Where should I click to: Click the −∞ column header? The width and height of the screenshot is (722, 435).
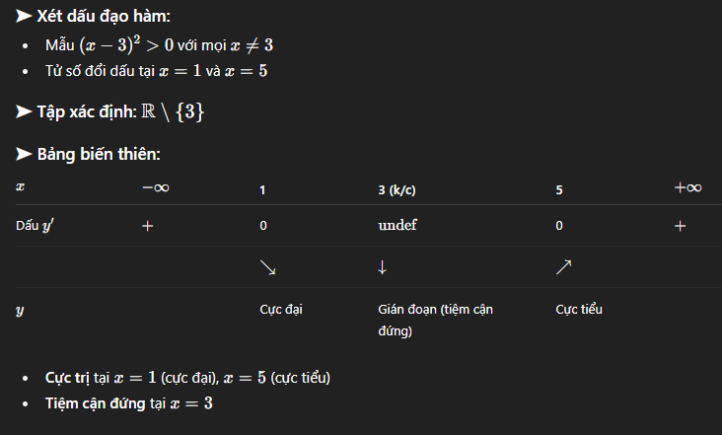(155, 188)
